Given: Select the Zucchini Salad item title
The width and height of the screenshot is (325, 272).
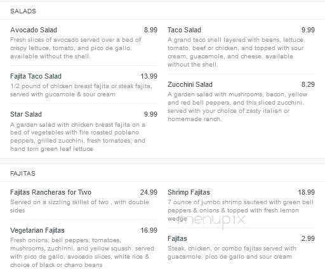Looking at the screenshot, I should coord(190,84).
